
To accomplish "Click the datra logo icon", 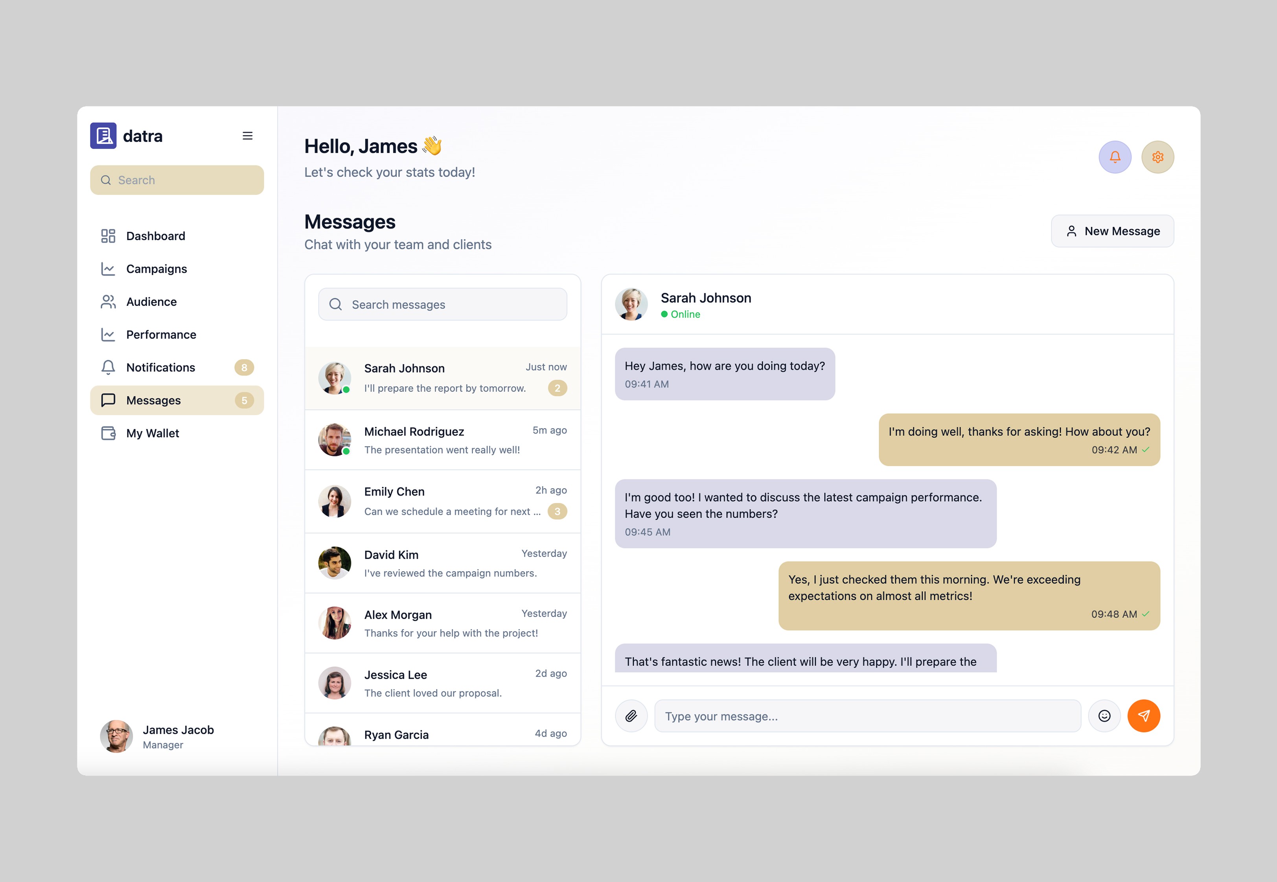I will 103,136.
